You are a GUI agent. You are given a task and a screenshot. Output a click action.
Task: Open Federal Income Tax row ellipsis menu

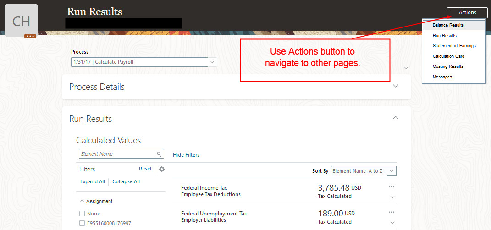point(391,186)
